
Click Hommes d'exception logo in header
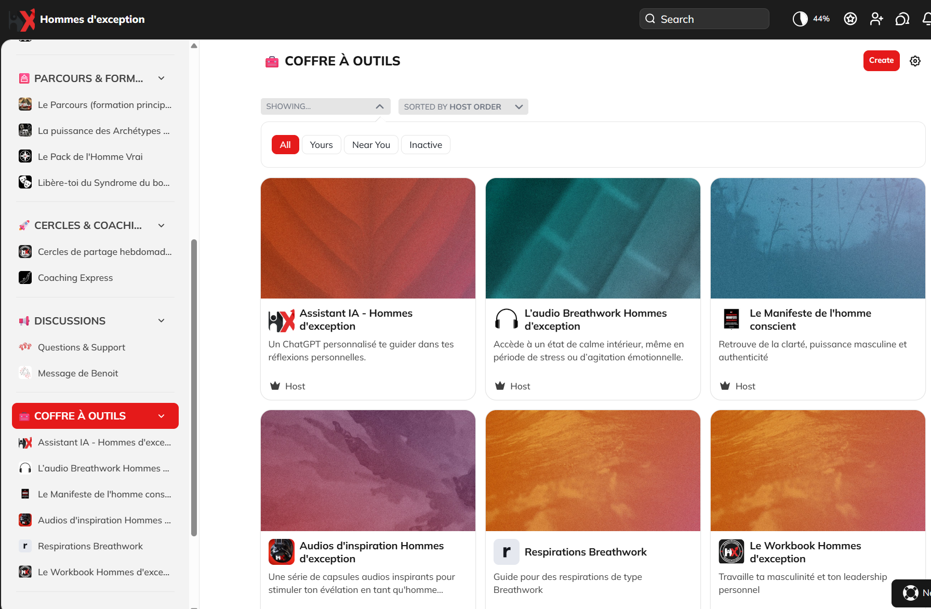point(23,20)
